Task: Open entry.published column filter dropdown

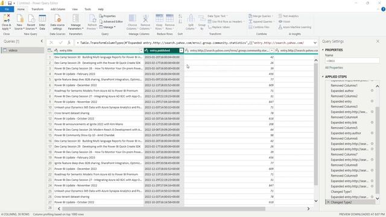Action: (181, 51)
